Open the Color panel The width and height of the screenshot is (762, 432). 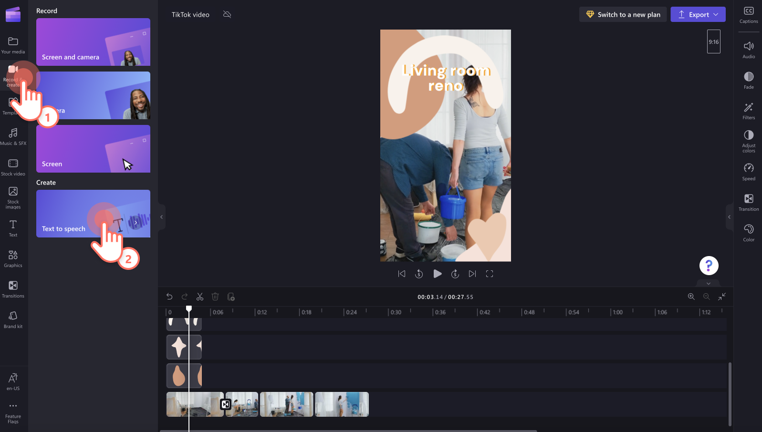(x=749, y=233)
